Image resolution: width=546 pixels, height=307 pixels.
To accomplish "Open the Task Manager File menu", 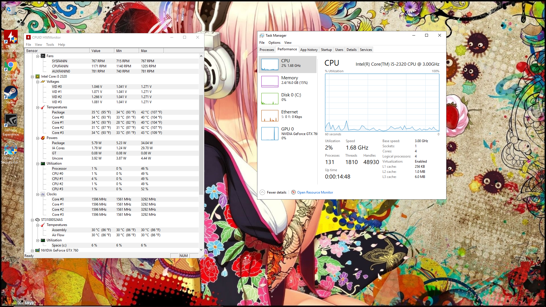I will tap(262, 43).
